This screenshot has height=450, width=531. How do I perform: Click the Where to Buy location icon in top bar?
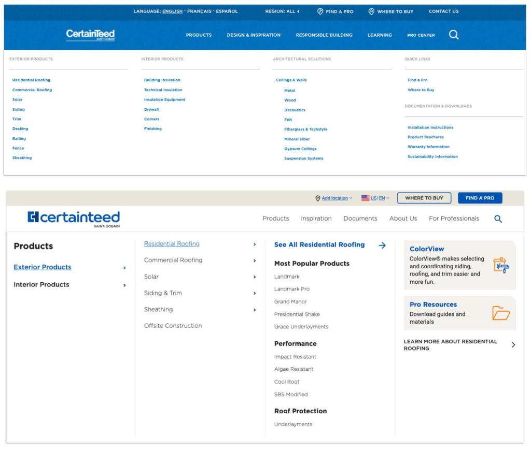371,11
